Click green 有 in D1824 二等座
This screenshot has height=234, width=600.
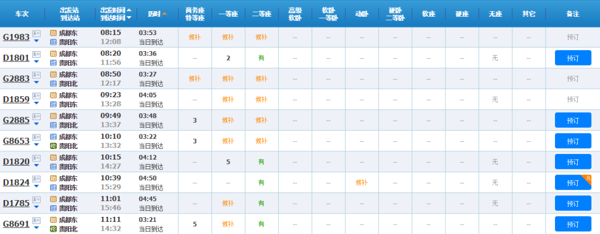point(261,183)
